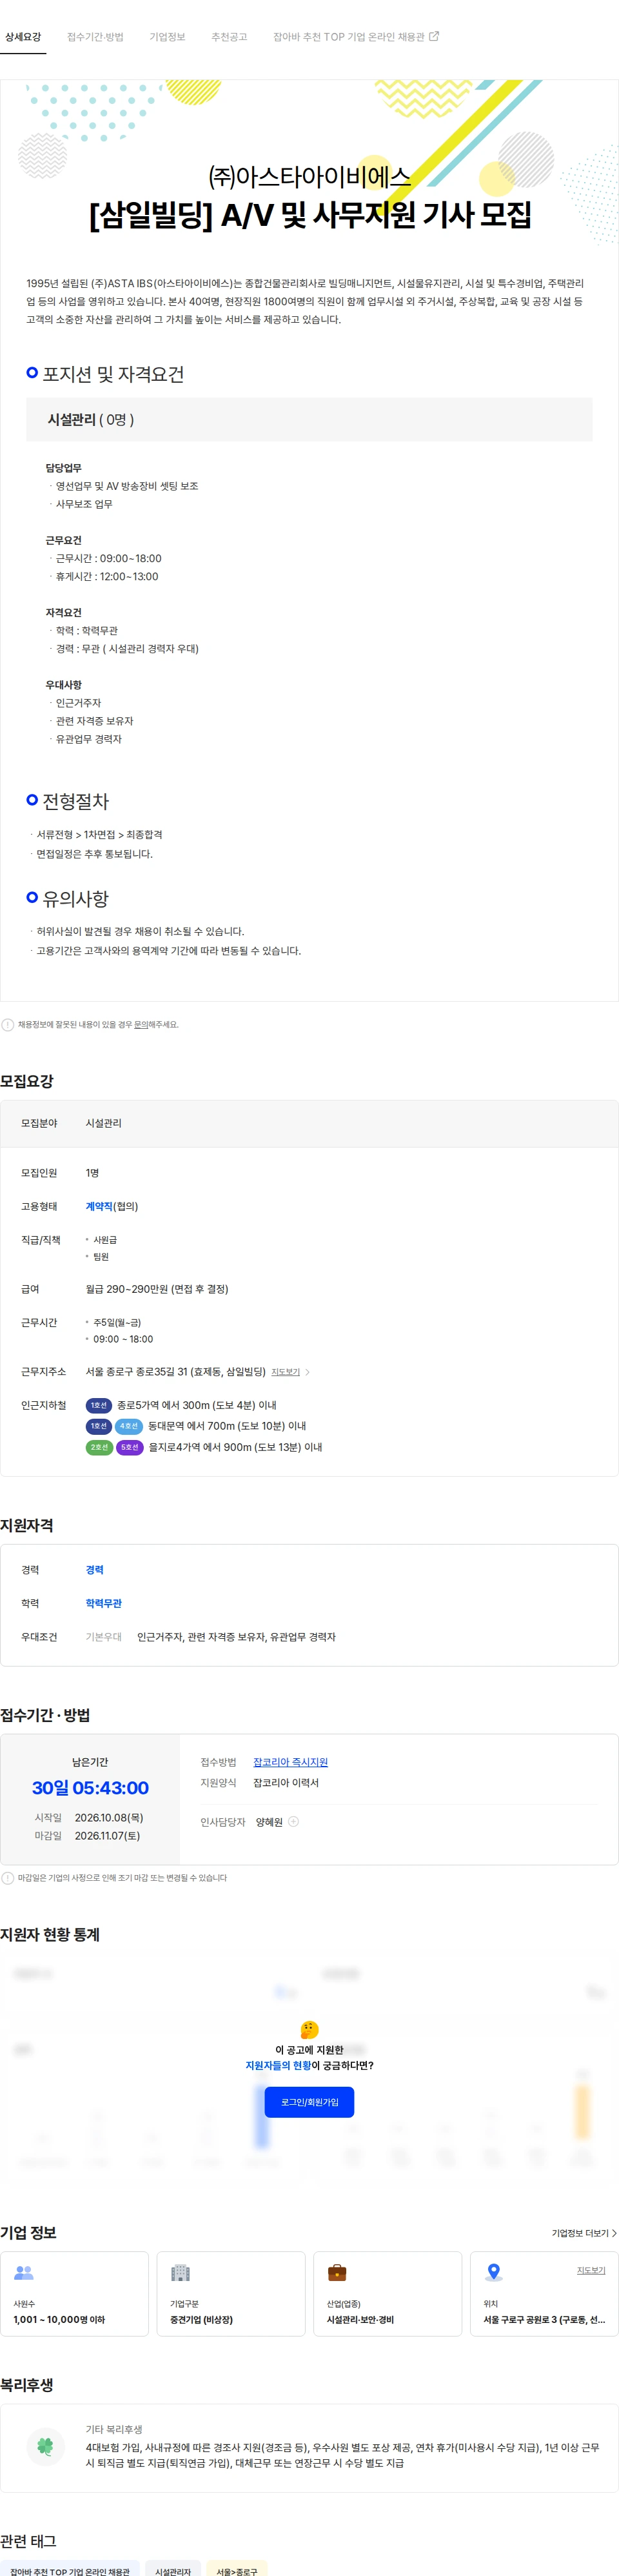This screenshot has height=2576, width=619.
Task: Click the 시설관리·보안·경비 industry text
Action: (360, 2319)
